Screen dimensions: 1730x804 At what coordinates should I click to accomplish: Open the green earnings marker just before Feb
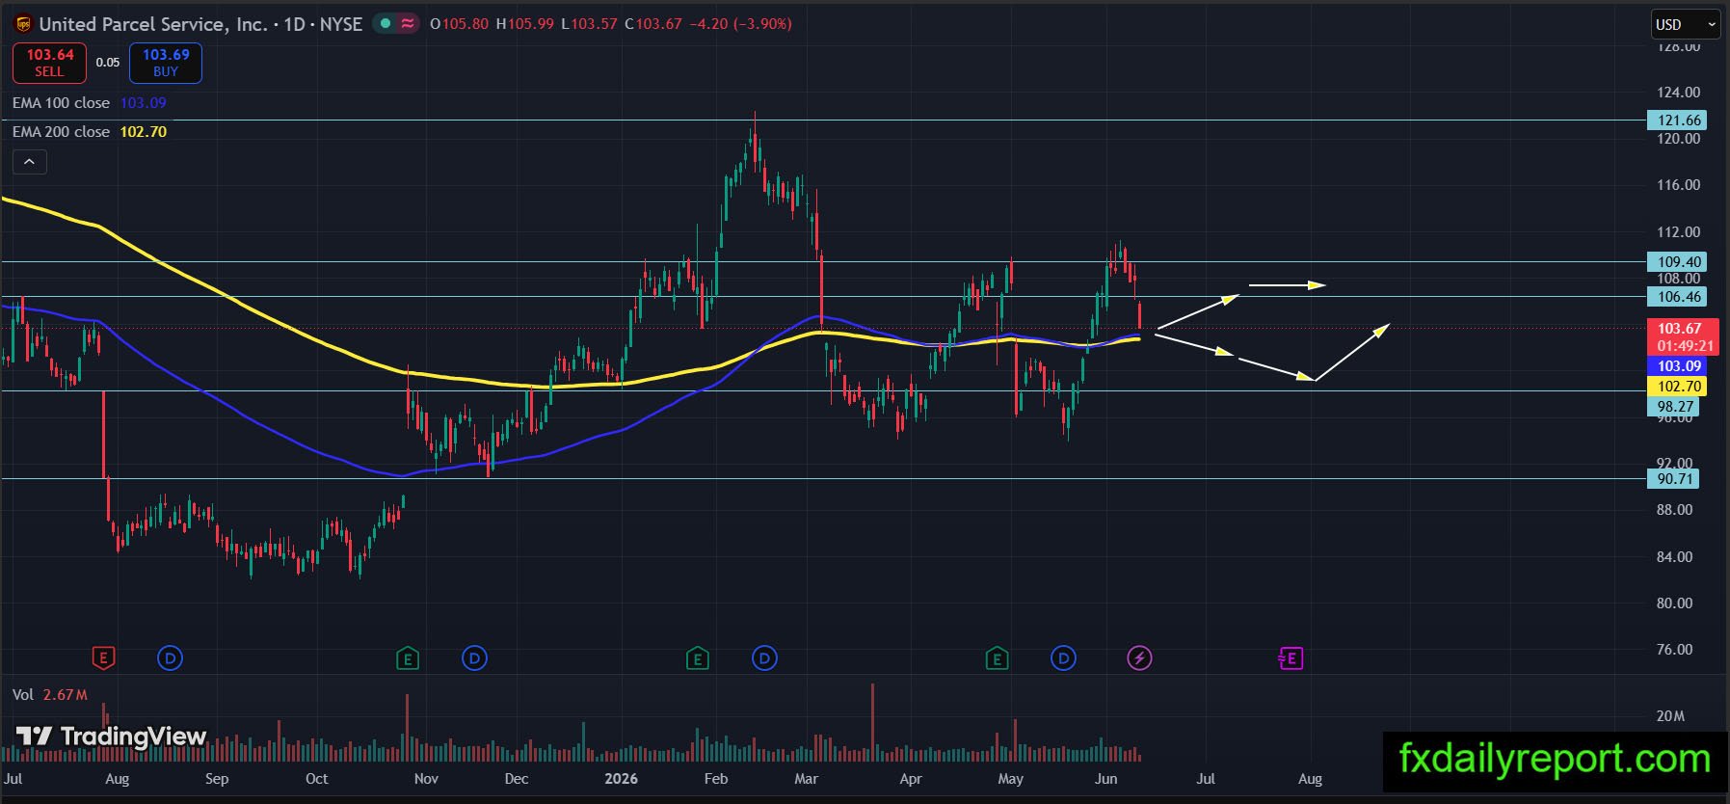(697, 658)
